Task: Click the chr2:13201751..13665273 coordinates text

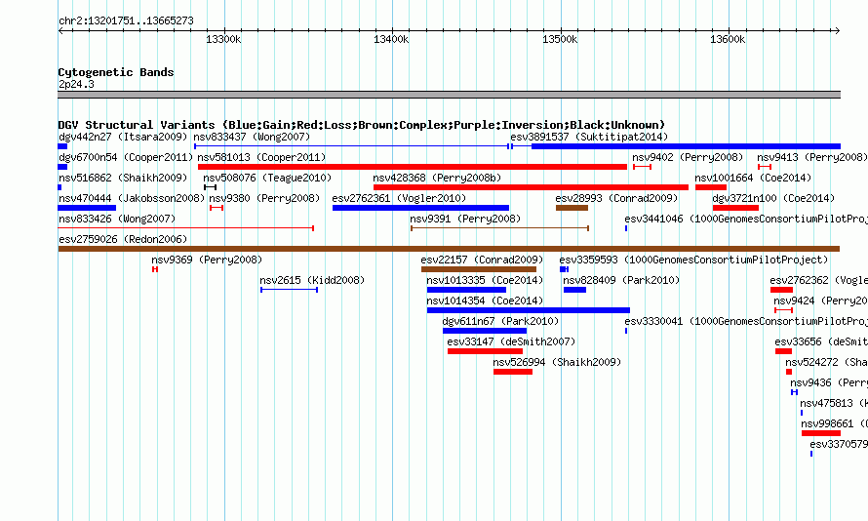Action: click(126, 21)
